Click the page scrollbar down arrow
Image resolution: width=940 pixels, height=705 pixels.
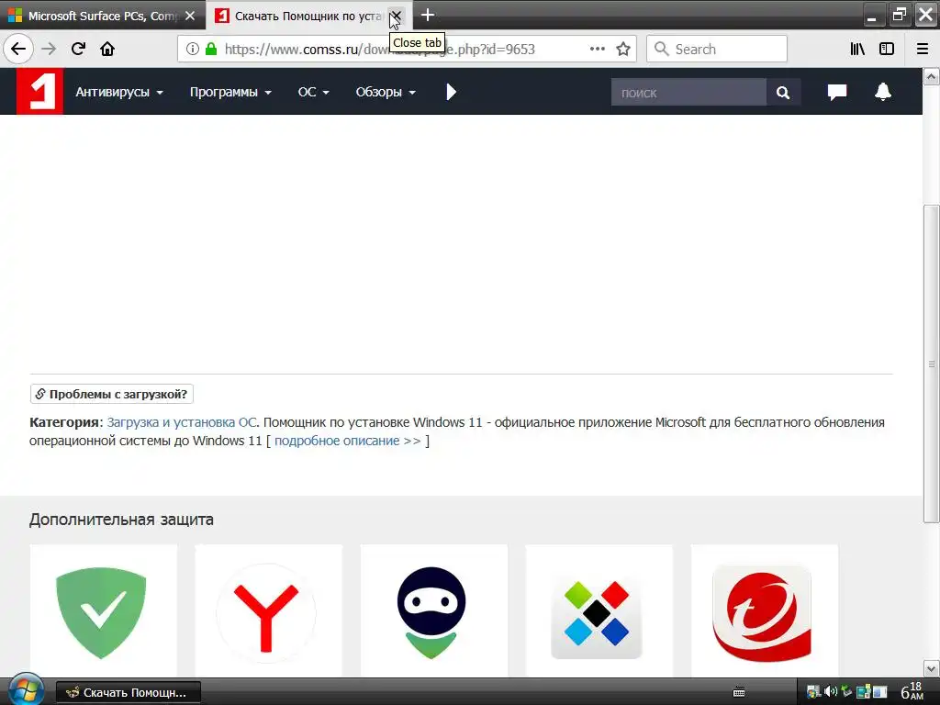[x=931, y=668]
